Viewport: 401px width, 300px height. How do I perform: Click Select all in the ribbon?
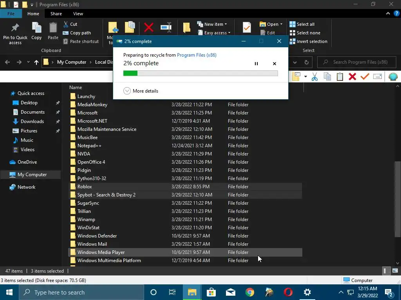[x=302, y=24]
